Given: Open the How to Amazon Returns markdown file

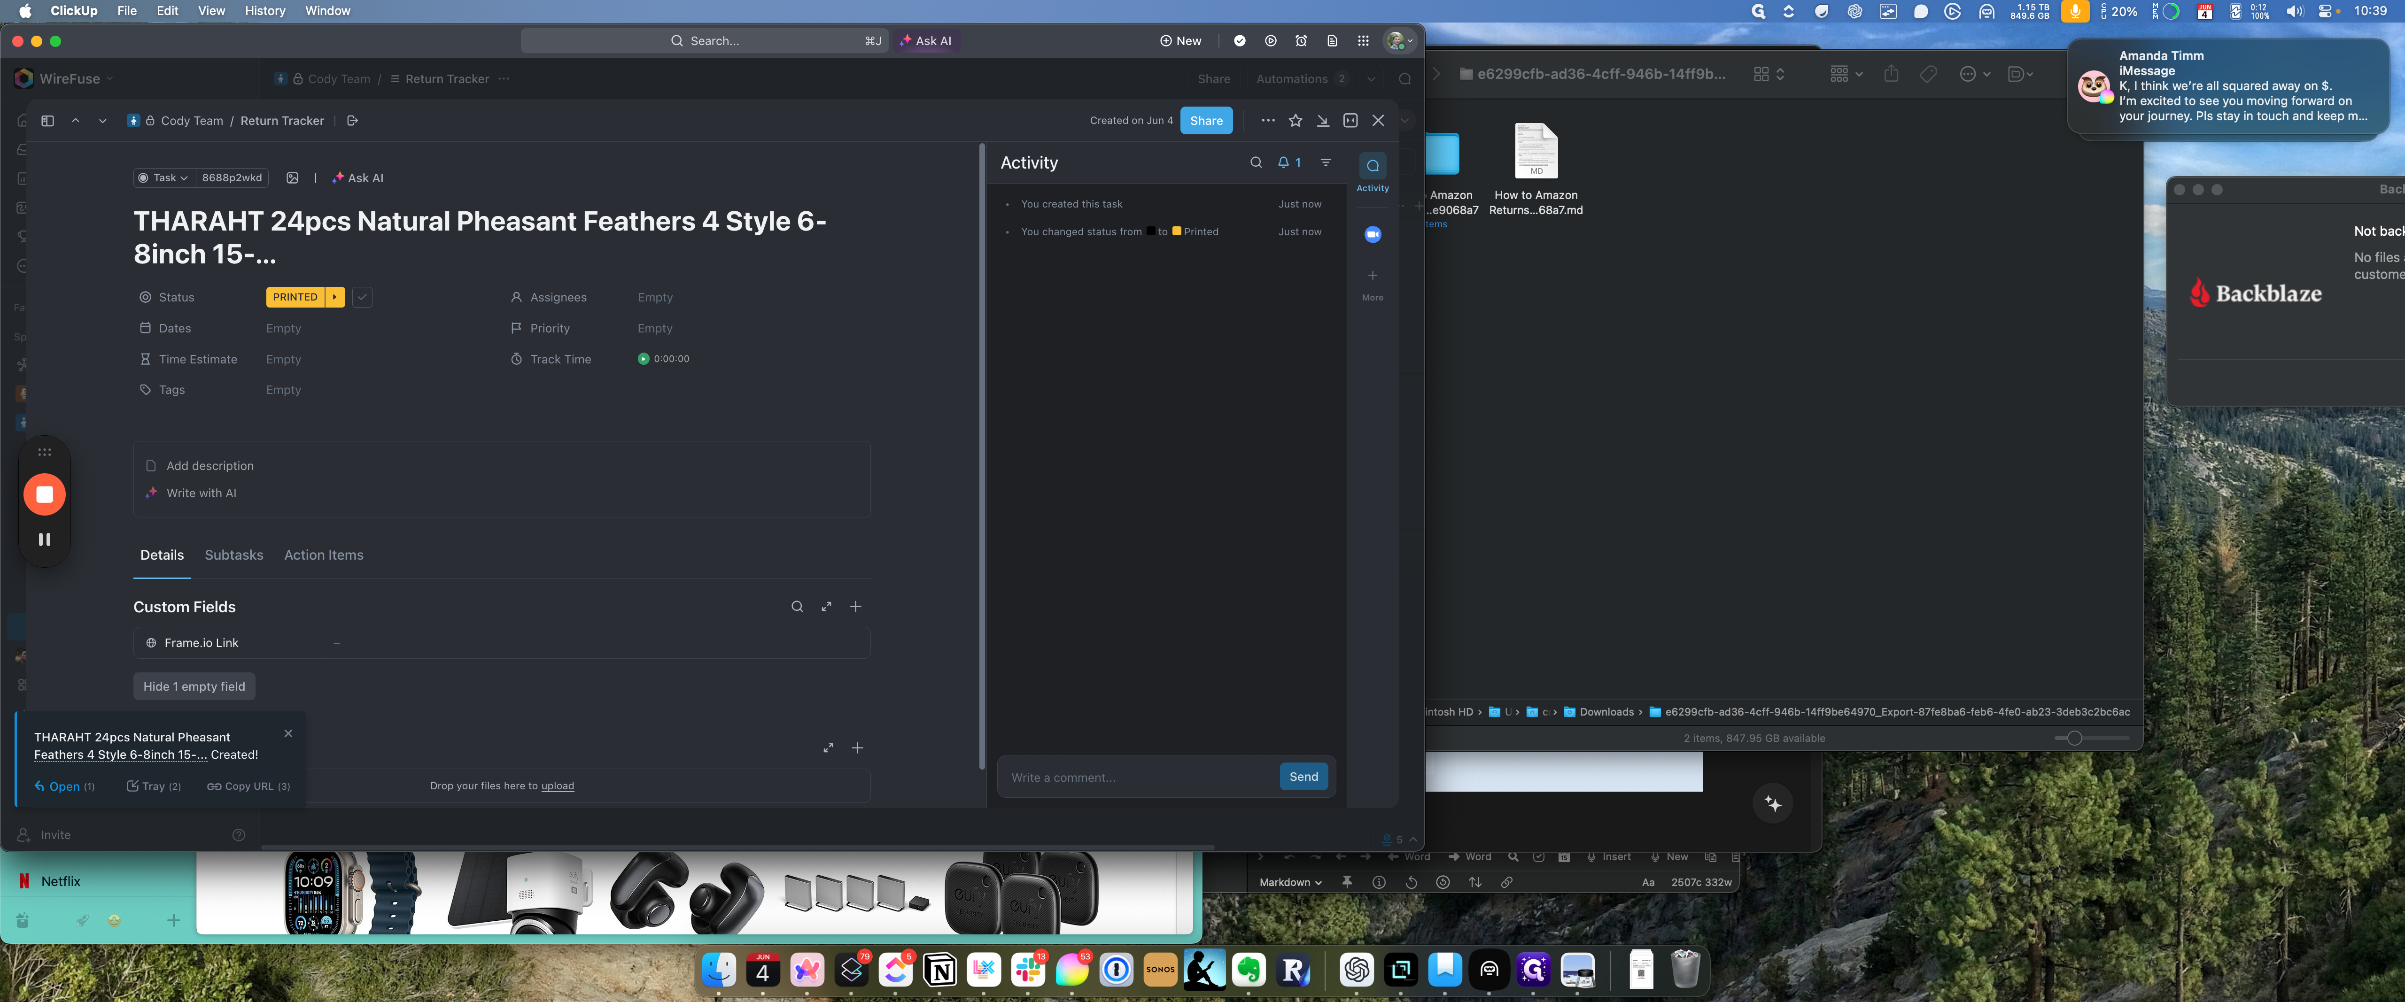Looking at the screenshot, I should coord(1536,169).
